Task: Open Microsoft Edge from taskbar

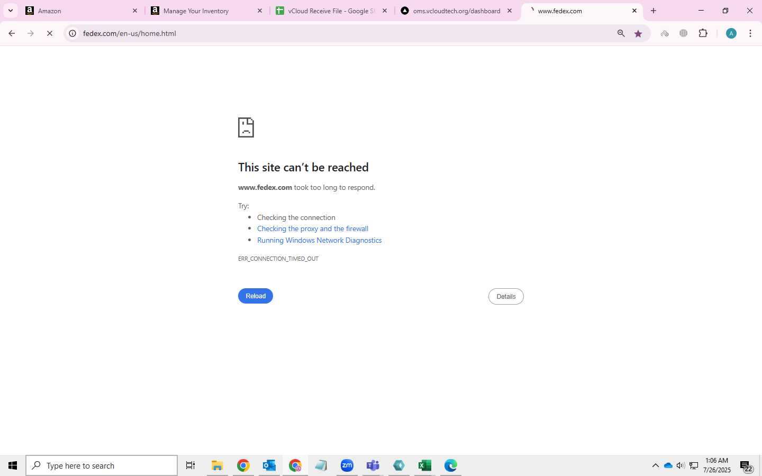Action: pos(450,465)
